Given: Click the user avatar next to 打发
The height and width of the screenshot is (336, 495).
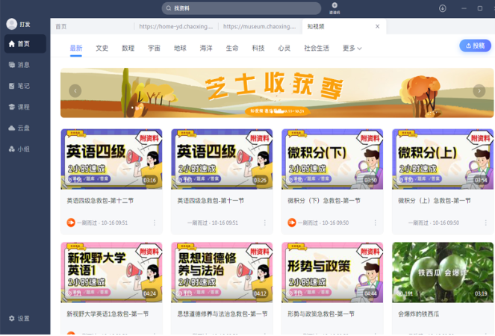Looking at the screenshot, I should 12,24.
